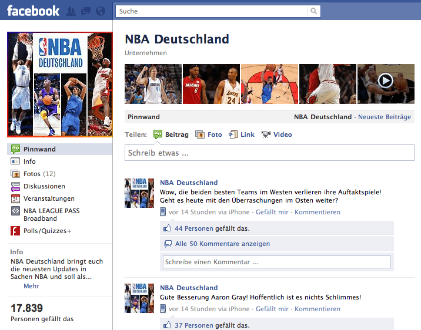Screen dimensions: 421x330
Task: Click the Link share icon
Action: (x=233, y=134)
